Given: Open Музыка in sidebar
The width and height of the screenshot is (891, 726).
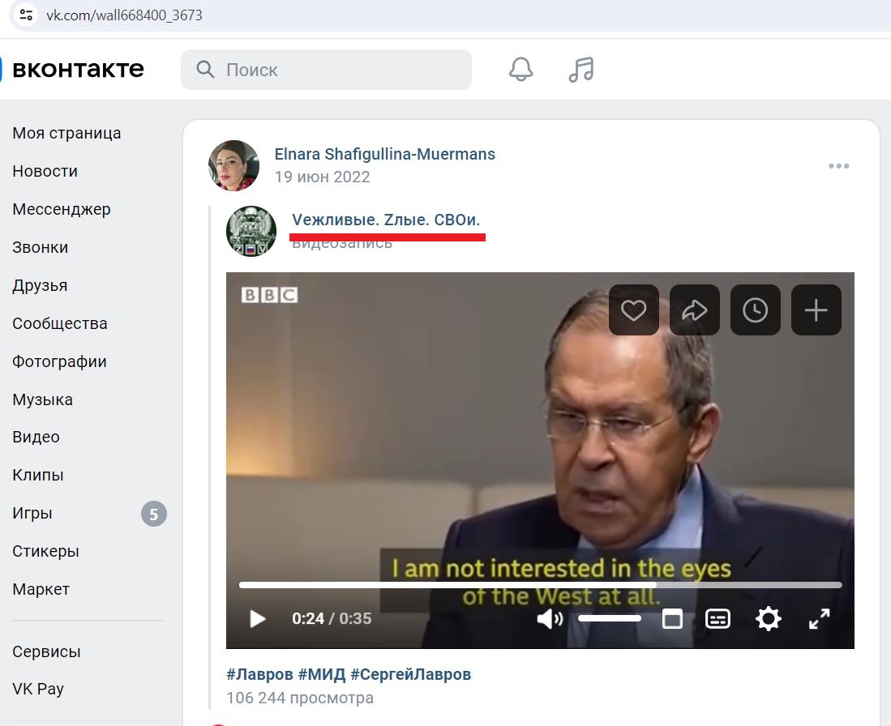Looking at the screenshot, I should (x=43, y=399).
